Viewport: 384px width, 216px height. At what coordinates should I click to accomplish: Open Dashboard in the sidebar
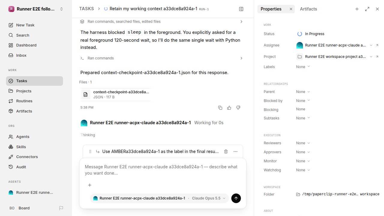[x=34, y=45]
